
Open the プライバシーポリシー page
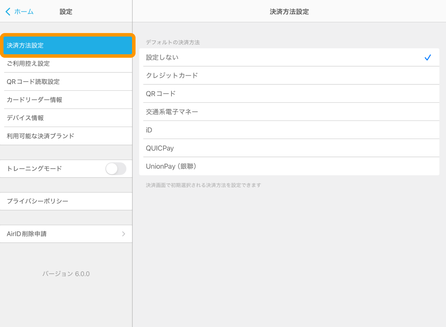point(66,201)
